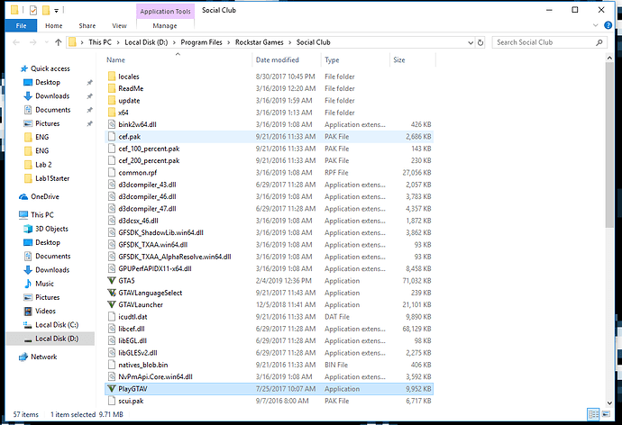Open the GTA5 application icon
The image size is (622, 425).
click(x=112, y=280)
